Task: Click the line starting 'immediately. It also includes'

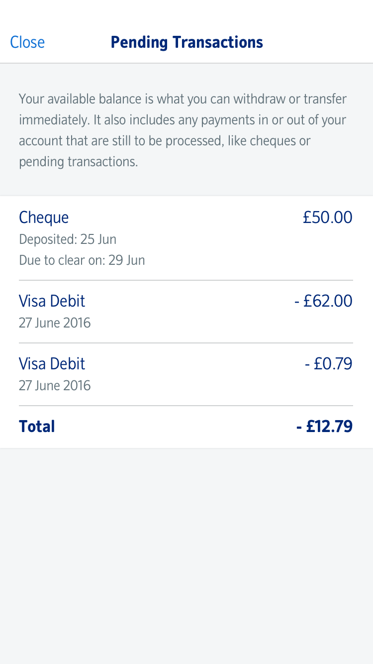Action: [183, 120]
